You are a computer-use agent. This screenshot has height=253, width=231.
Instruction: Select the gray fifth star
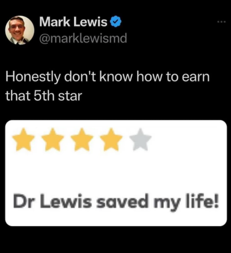point(141,140)
